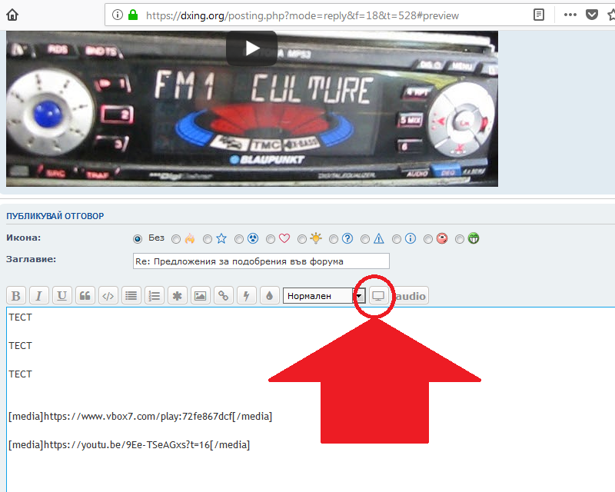Screen dimensions: 615x492
Task: Underline the selected text
Action: [62, 295]
